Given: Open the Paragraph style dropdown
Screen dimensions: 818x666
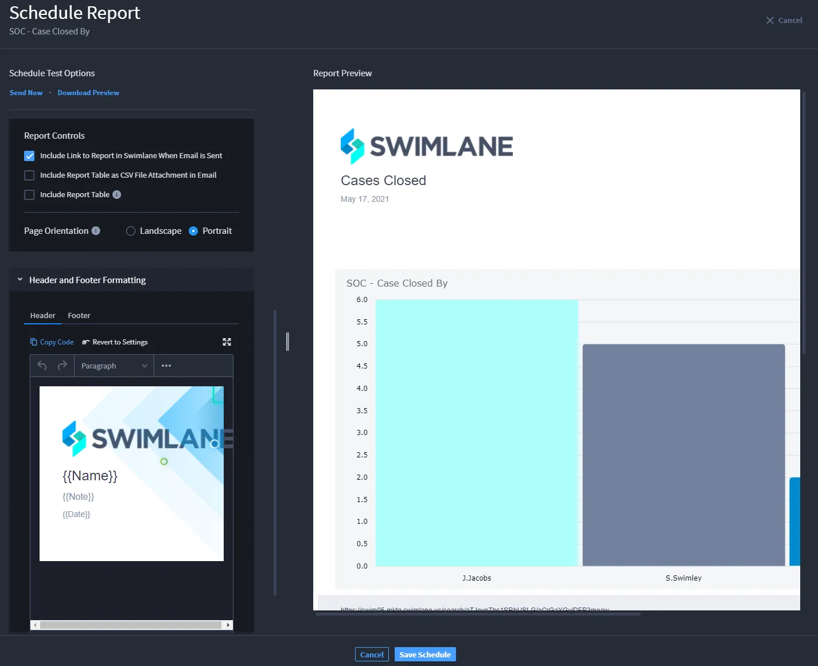Looking at the screenshot, I should click(114, 366).
